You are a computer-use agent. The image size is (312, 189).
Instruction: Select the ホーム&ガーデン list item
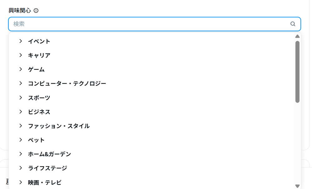[50, 154]
